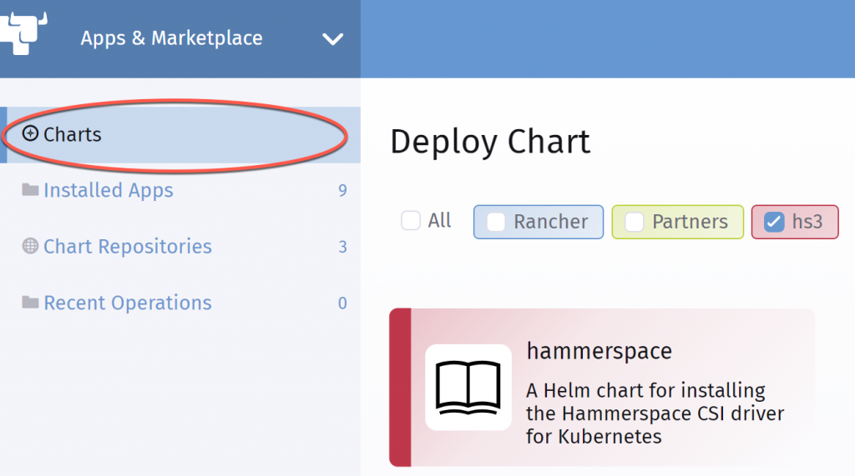Click the folder icon beside Recent Operations
This screenshot has height=476, width=855.
click(30, 303)
